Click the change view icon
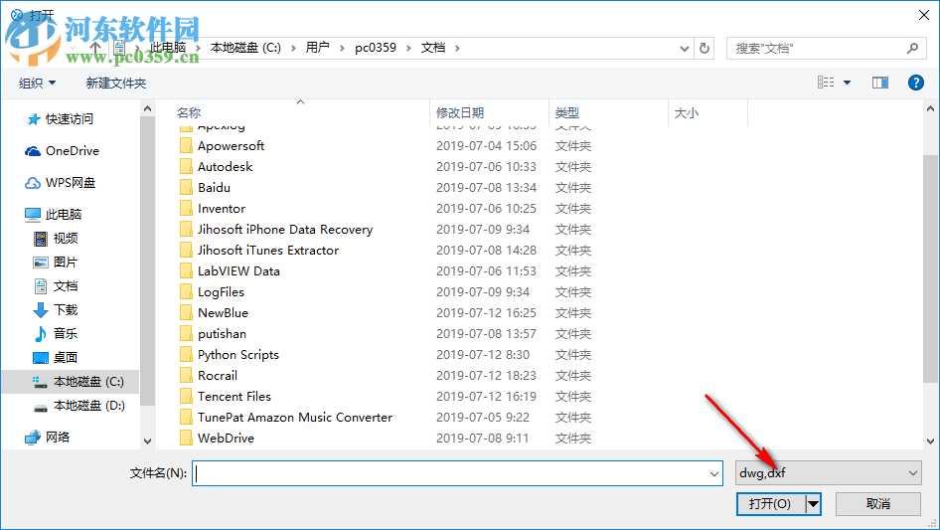The height and width of the screenshot is (530, 940). tap(826, 83)
